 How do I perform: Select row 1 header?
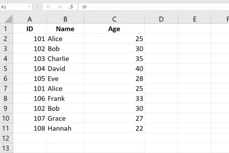[6, 29]
